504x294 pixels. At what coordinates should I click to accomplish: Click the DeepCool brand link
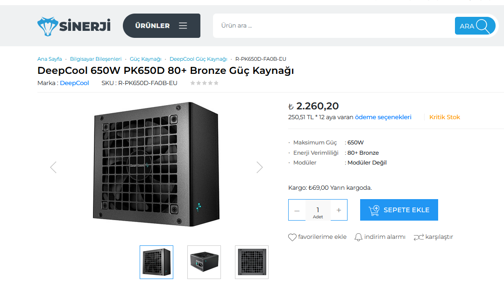pyautogui.click(x=74, y=83)
